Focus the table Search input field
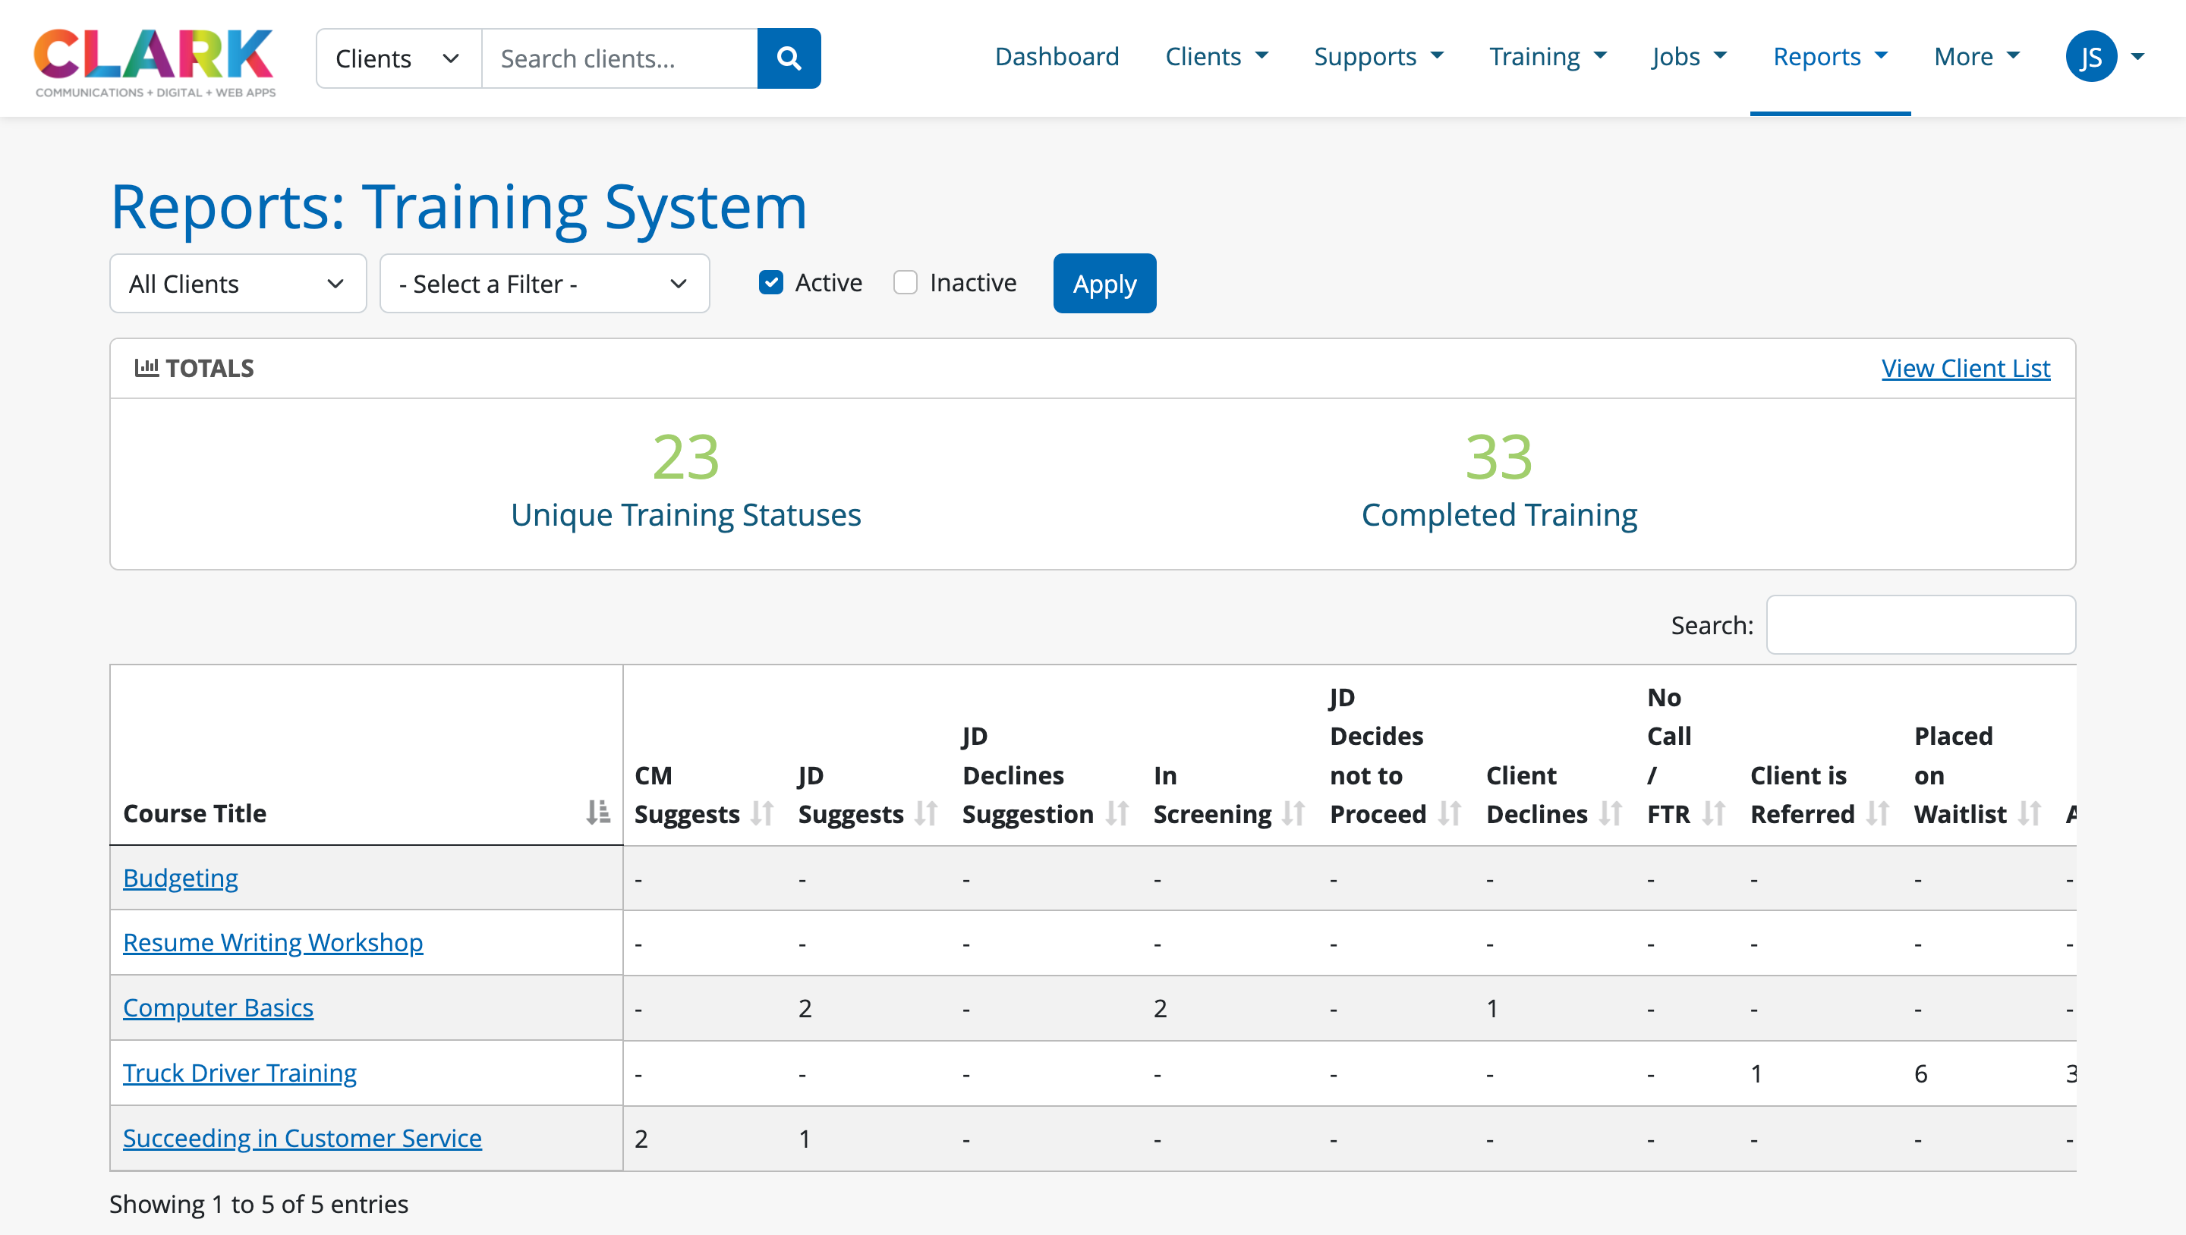 point(1920,625)
